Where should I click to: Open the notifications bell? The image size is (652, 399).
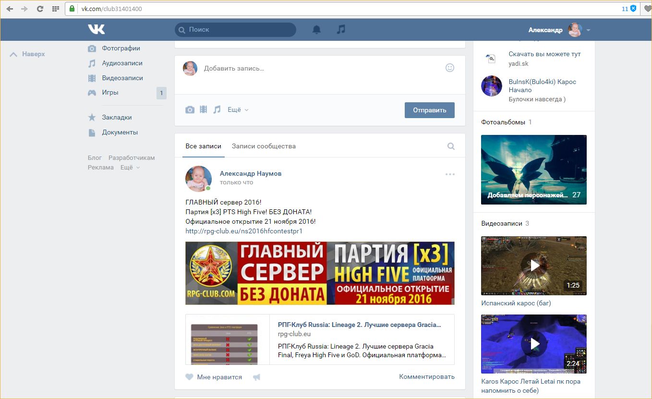[316, 30]
